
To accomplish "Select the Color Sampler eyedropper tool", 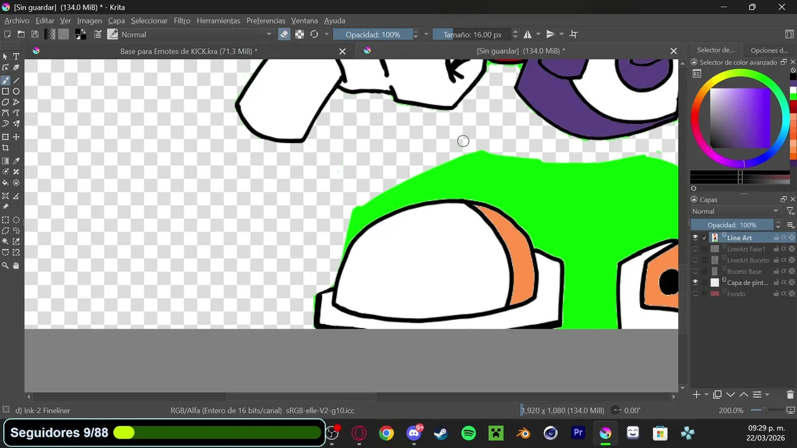I will pyautogui.click(x=16, y=161).
